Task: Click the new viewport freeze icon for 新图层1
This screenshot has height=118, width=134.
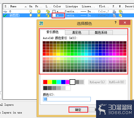Action: 121,15
